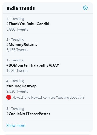Click the 19.8K Tweets count

tap(17, 71)
